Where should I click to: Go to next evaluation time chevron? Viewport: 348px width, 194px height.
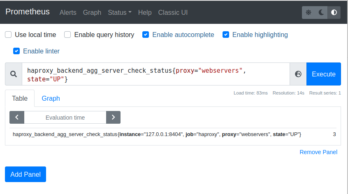click(113, 117)
